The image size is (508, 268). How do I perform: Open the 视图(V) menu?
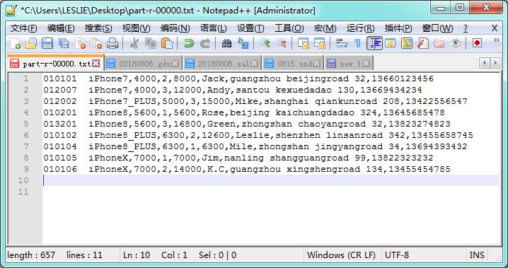click(136, 28)
